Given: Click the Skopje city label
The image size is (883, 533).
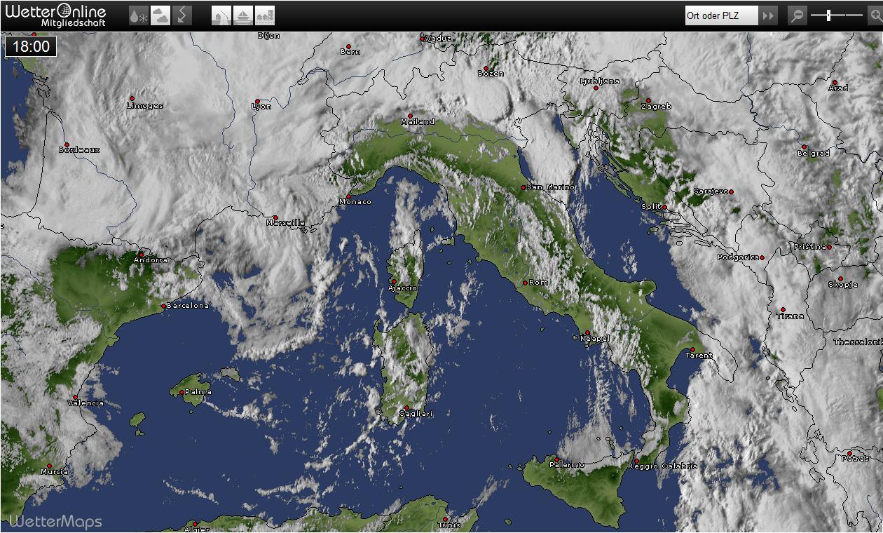Looking at the screenshot, I should (x=843, y=285).
